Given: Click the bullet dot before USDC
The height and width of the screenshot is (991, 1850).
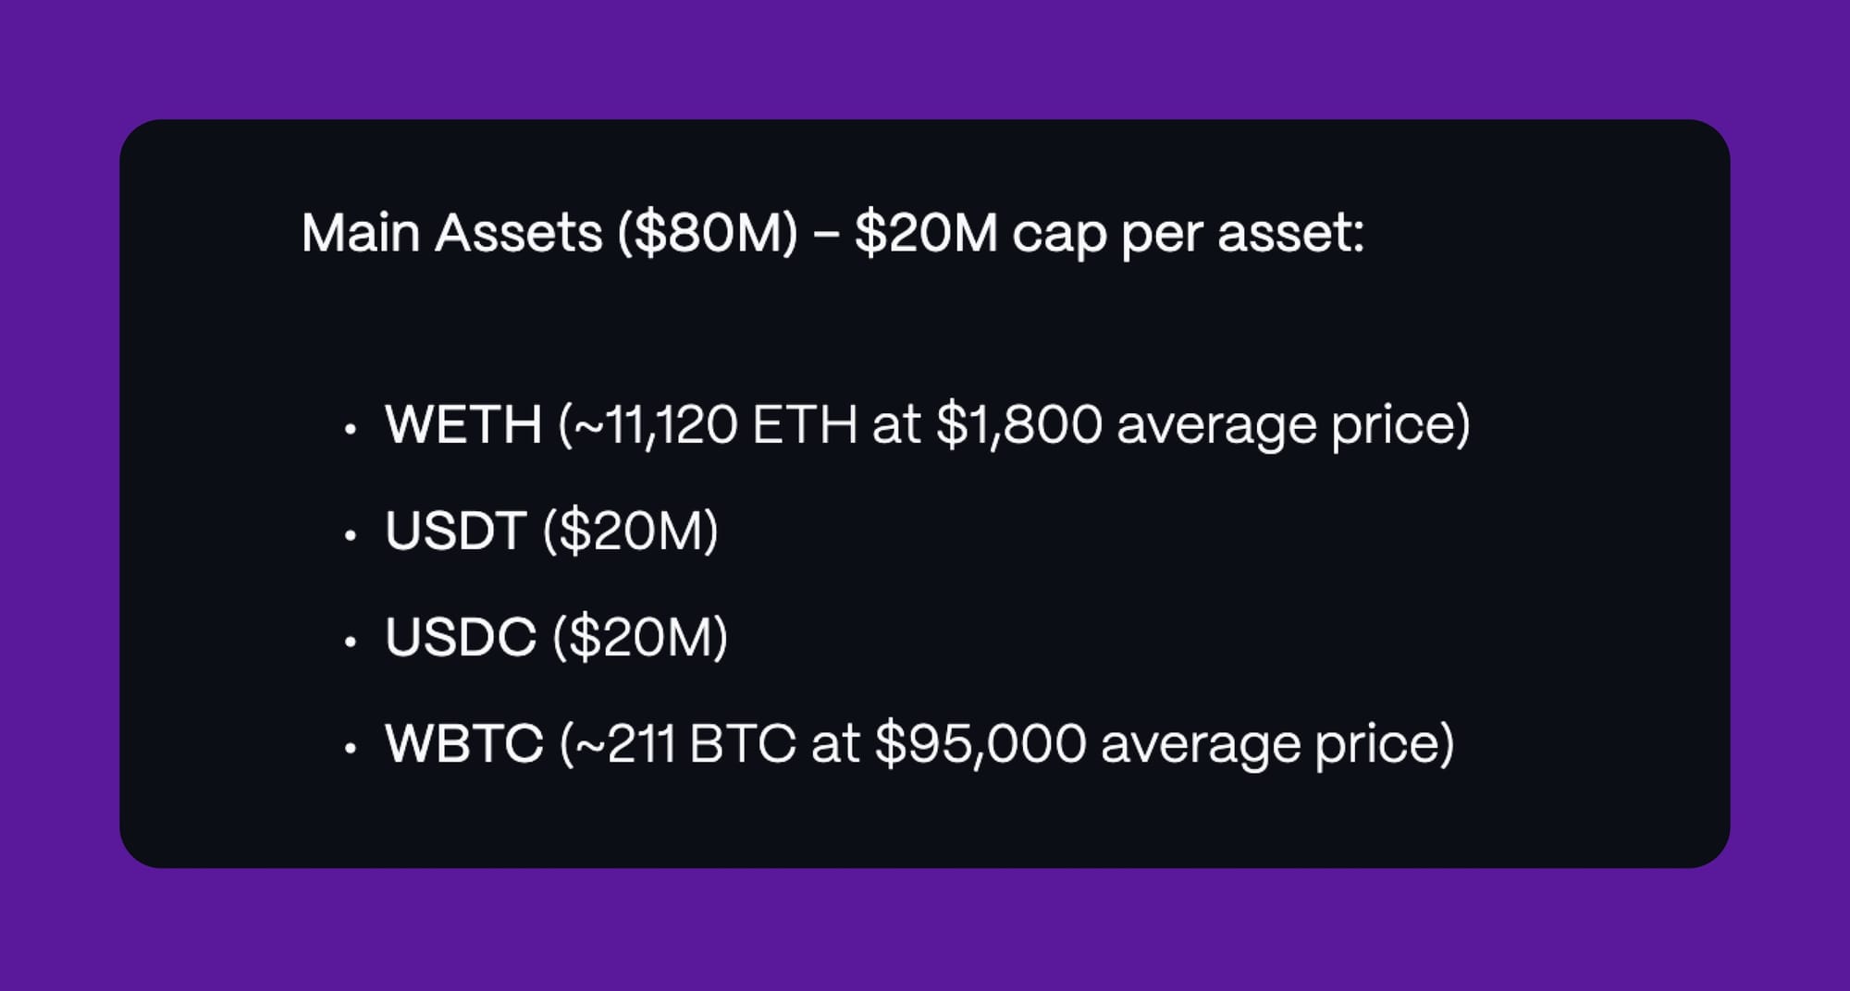Looking at the screenshot, I should click(350, 642).
